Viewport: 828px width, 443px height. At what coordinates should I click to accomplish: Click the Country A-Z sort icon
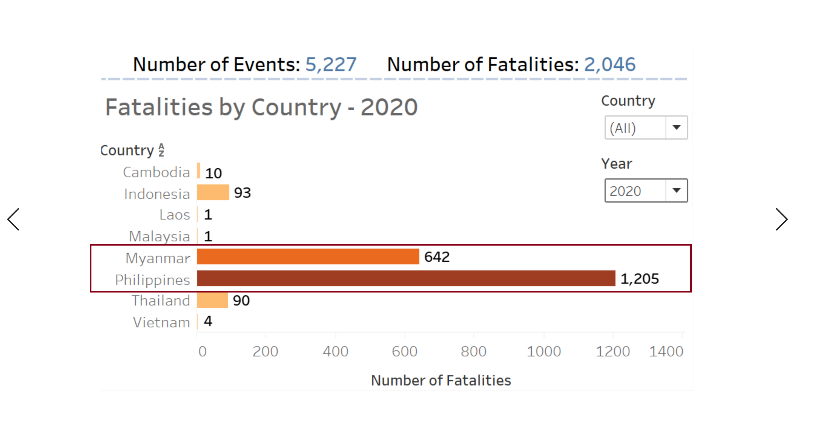161,150
